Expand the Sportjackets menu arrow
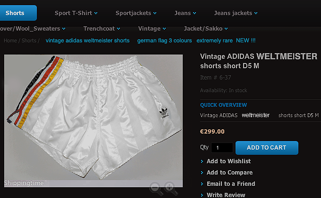321x198 pixels. (x=155, y=13)
